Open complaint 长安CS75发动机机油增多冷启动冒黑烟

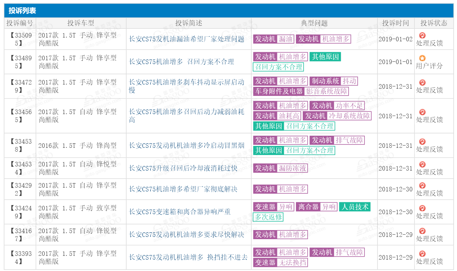click(x=187, y=146)
